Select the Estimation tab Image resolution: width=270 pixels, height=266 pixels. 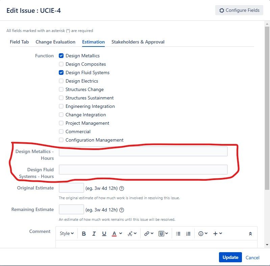(93, 42)
